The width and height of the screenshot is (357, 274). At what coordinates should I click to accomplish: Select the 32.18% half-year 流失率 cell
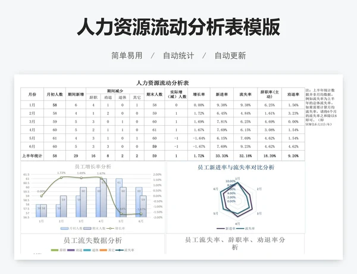click(x=245, y=156)
